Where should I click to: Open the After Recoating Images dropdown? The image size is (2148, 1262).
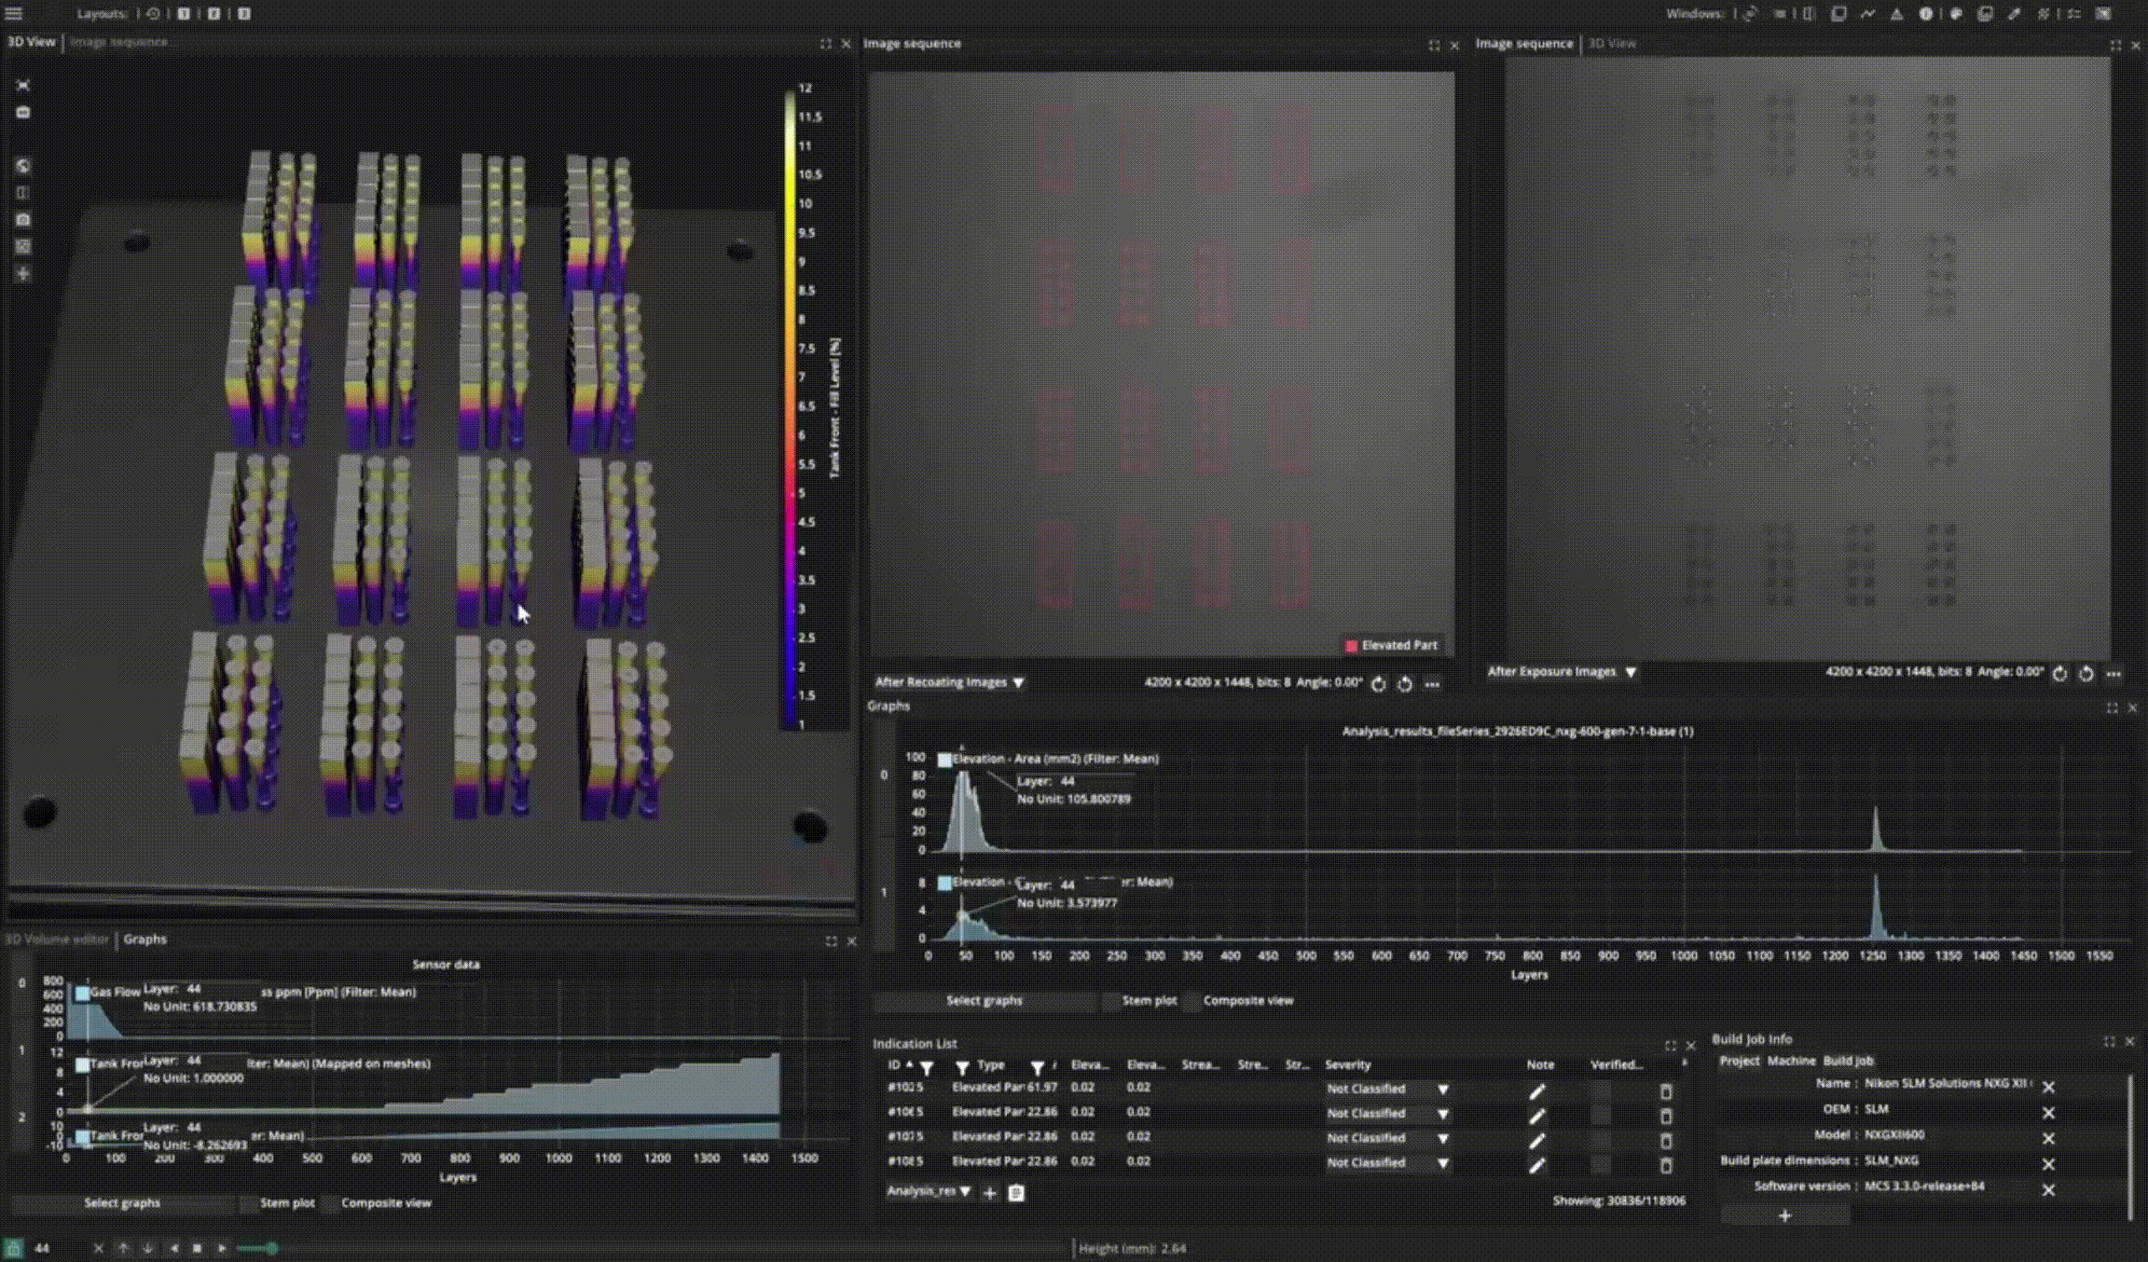pos(949,682)
